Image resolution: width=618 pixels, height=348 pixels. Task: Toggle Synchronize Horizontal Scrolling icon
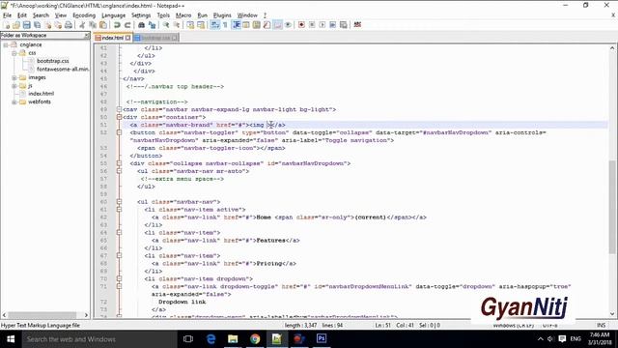tap(201, 25)
